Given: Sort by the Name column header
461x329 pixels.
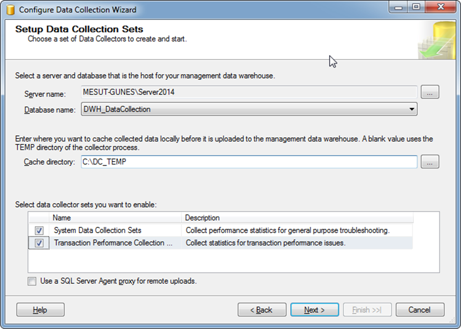Looking at the screenshot, I should coord(115,218).
